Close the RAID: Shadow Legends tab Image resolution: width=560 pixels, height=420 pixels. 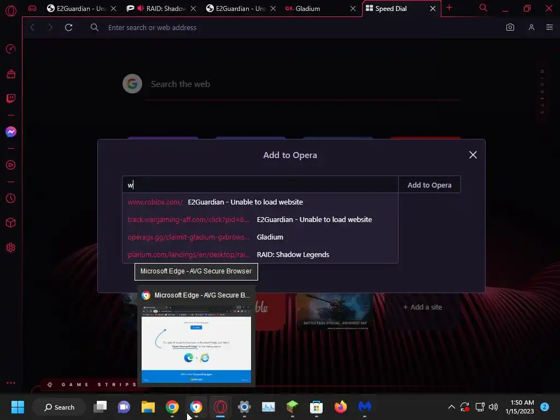point(193,9)
